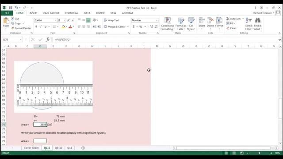Click the formula bar Enter checkmark
This screenshot has width=283, height=159.
point(40,39)
